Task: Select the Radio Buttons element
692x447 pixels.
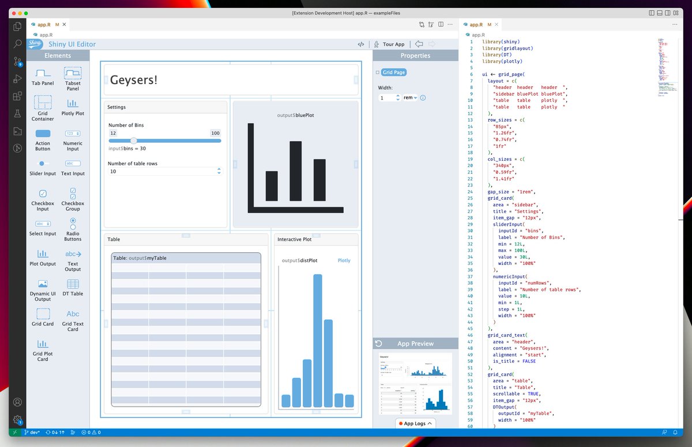Action: click(x=73, y=229)
